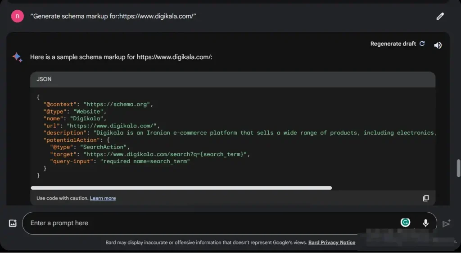461x253 pixels.
Task: Click the "SearchAction" type line
Action: pos(90,147)
